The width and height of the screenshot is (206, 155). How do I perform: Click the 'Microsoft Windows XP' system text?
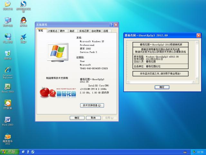92,41
